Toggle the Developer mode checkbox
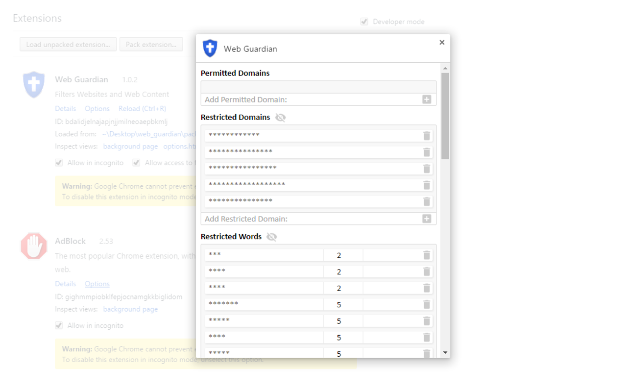627x392 pixels. point(364,22)
